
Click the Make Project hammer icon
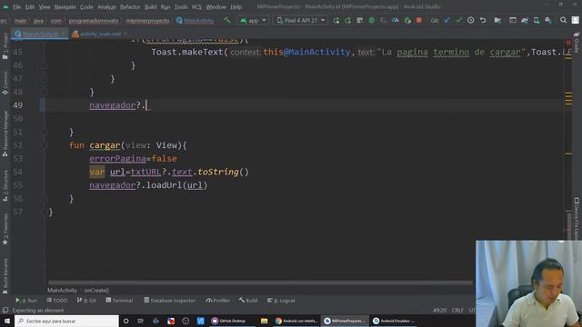(226, 20)
